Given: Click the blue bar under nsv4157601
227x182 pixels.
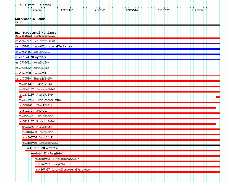Looking at the screenshot, I should pyautogui.click(x=117, y=49).
